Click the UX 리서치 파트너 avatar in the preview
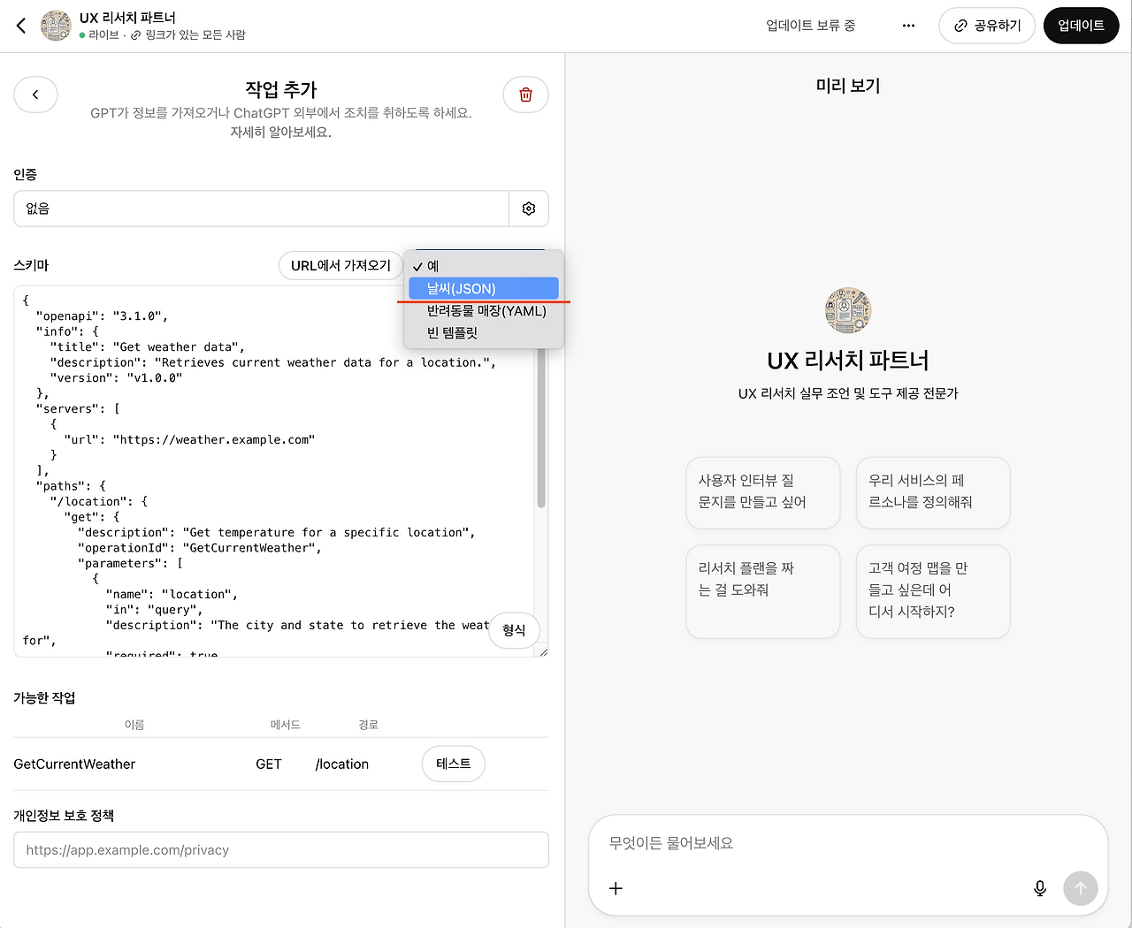The width and height of the screenshot is (1132, 928). [x=847, y=309]
